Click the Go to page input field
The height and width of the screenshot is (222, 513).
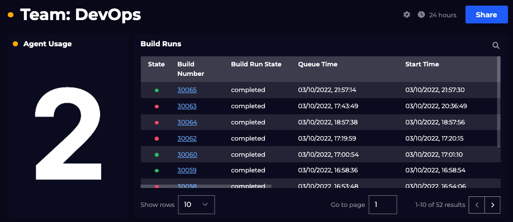383,205
